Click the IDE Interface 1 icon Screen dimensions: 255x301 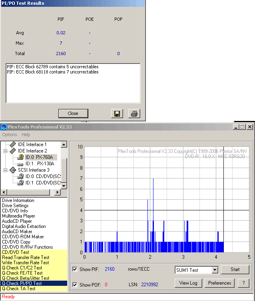tap(13, 145)
